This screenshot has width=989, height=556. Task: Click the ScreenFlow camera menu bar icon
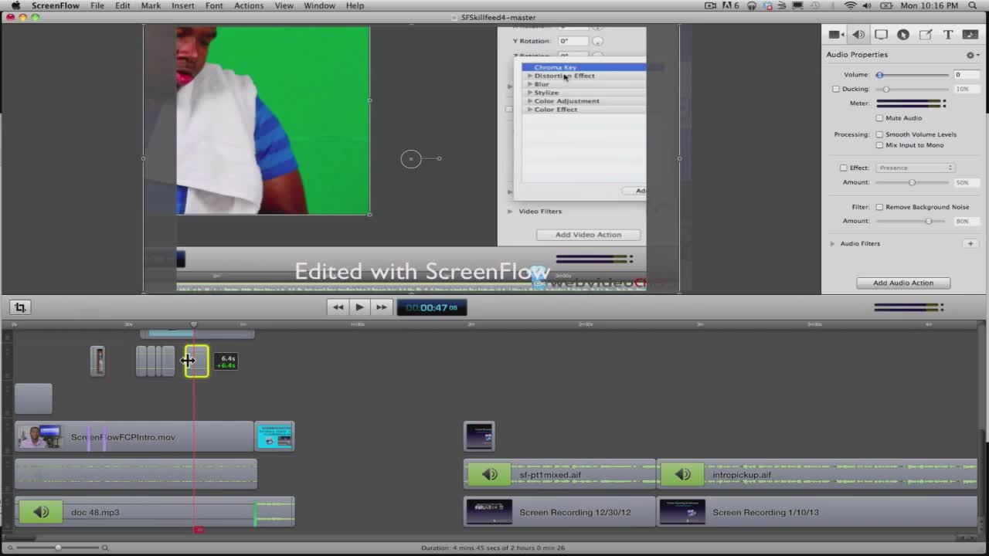click(711, 5)
